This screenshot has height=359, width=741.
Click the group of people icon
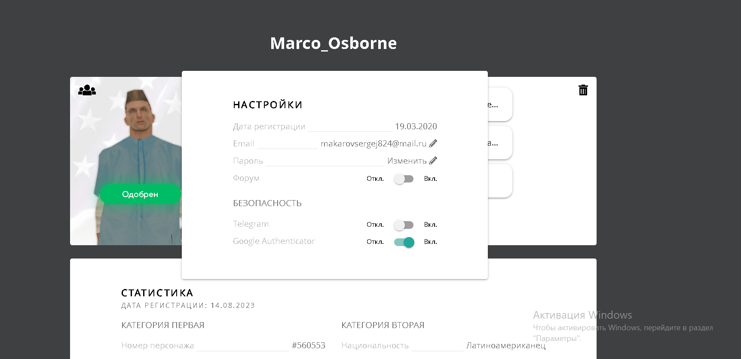coord(87,90)
